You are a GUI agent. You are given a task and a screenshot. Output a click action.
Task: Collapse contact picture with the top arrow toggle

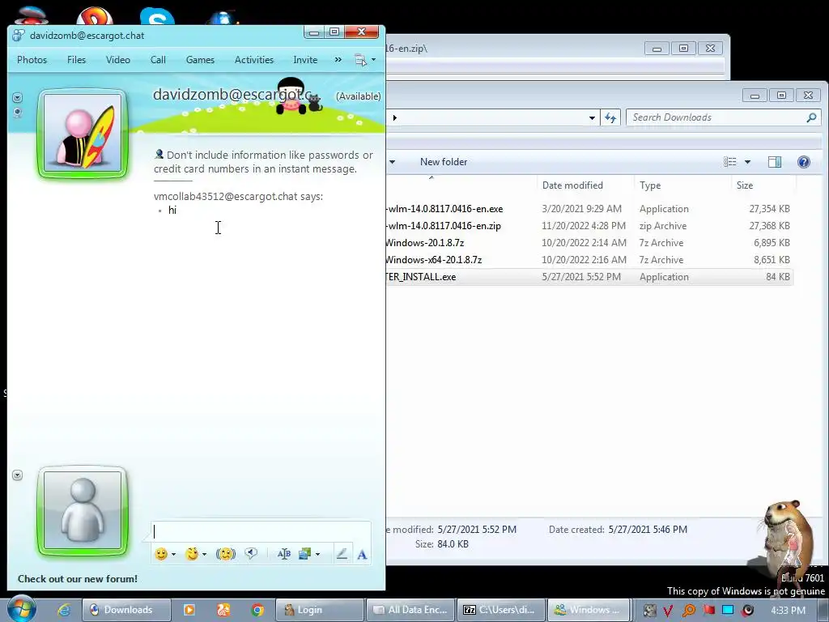[x=18, y=98]
